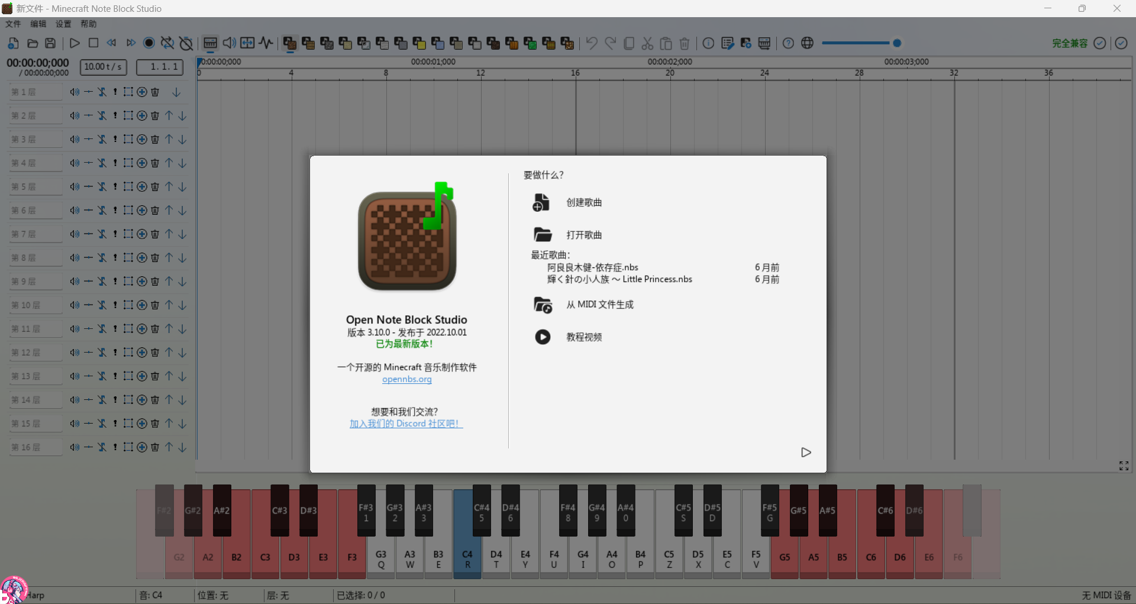This screenshot has height=604, width=1136.
Task: Select the Harp instrument block icon
Action: [x=290, y=43]
